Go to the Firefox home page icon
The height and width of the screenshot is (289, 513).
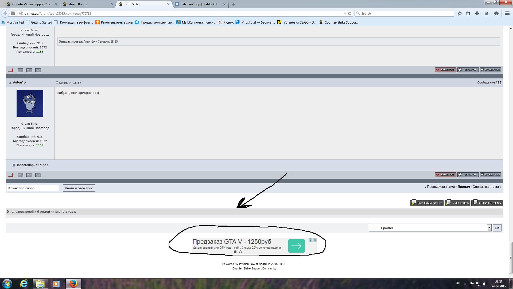coord(487,13)
